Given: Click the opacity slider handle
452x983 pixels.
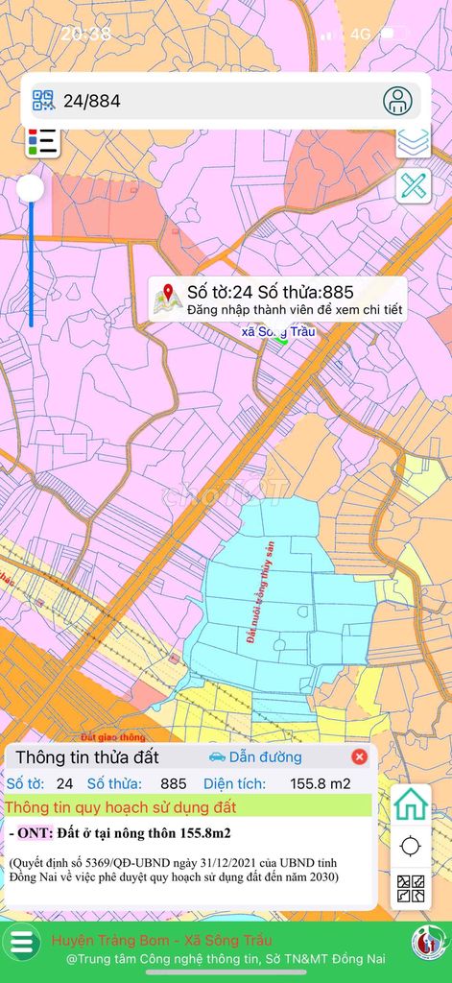Looking at the screenshot, I should [30, 189].
